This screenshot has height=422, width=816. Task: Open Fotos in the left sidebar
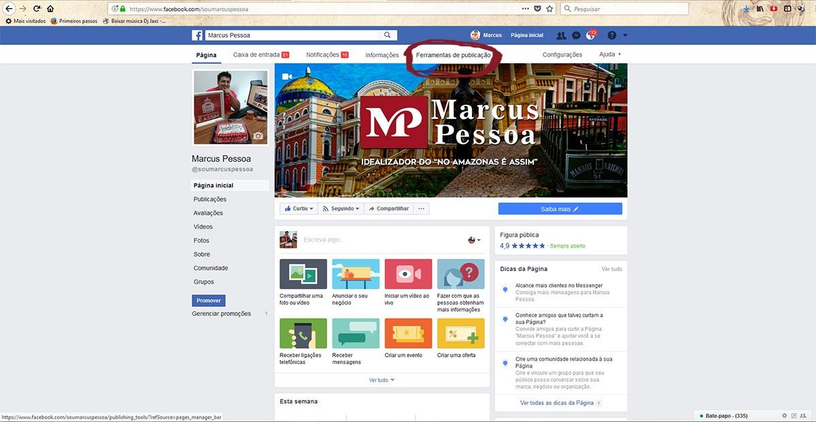pyautogui.click(x=201, y=241)
